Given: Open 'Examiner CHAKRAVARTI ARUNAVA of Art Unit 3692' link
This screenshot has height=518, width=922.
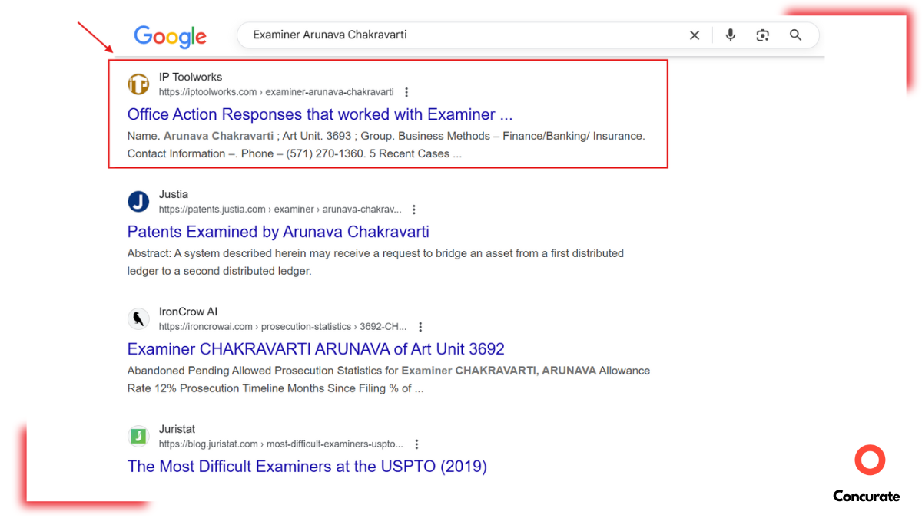Looking at the screenshot, I should coord(316,349).
